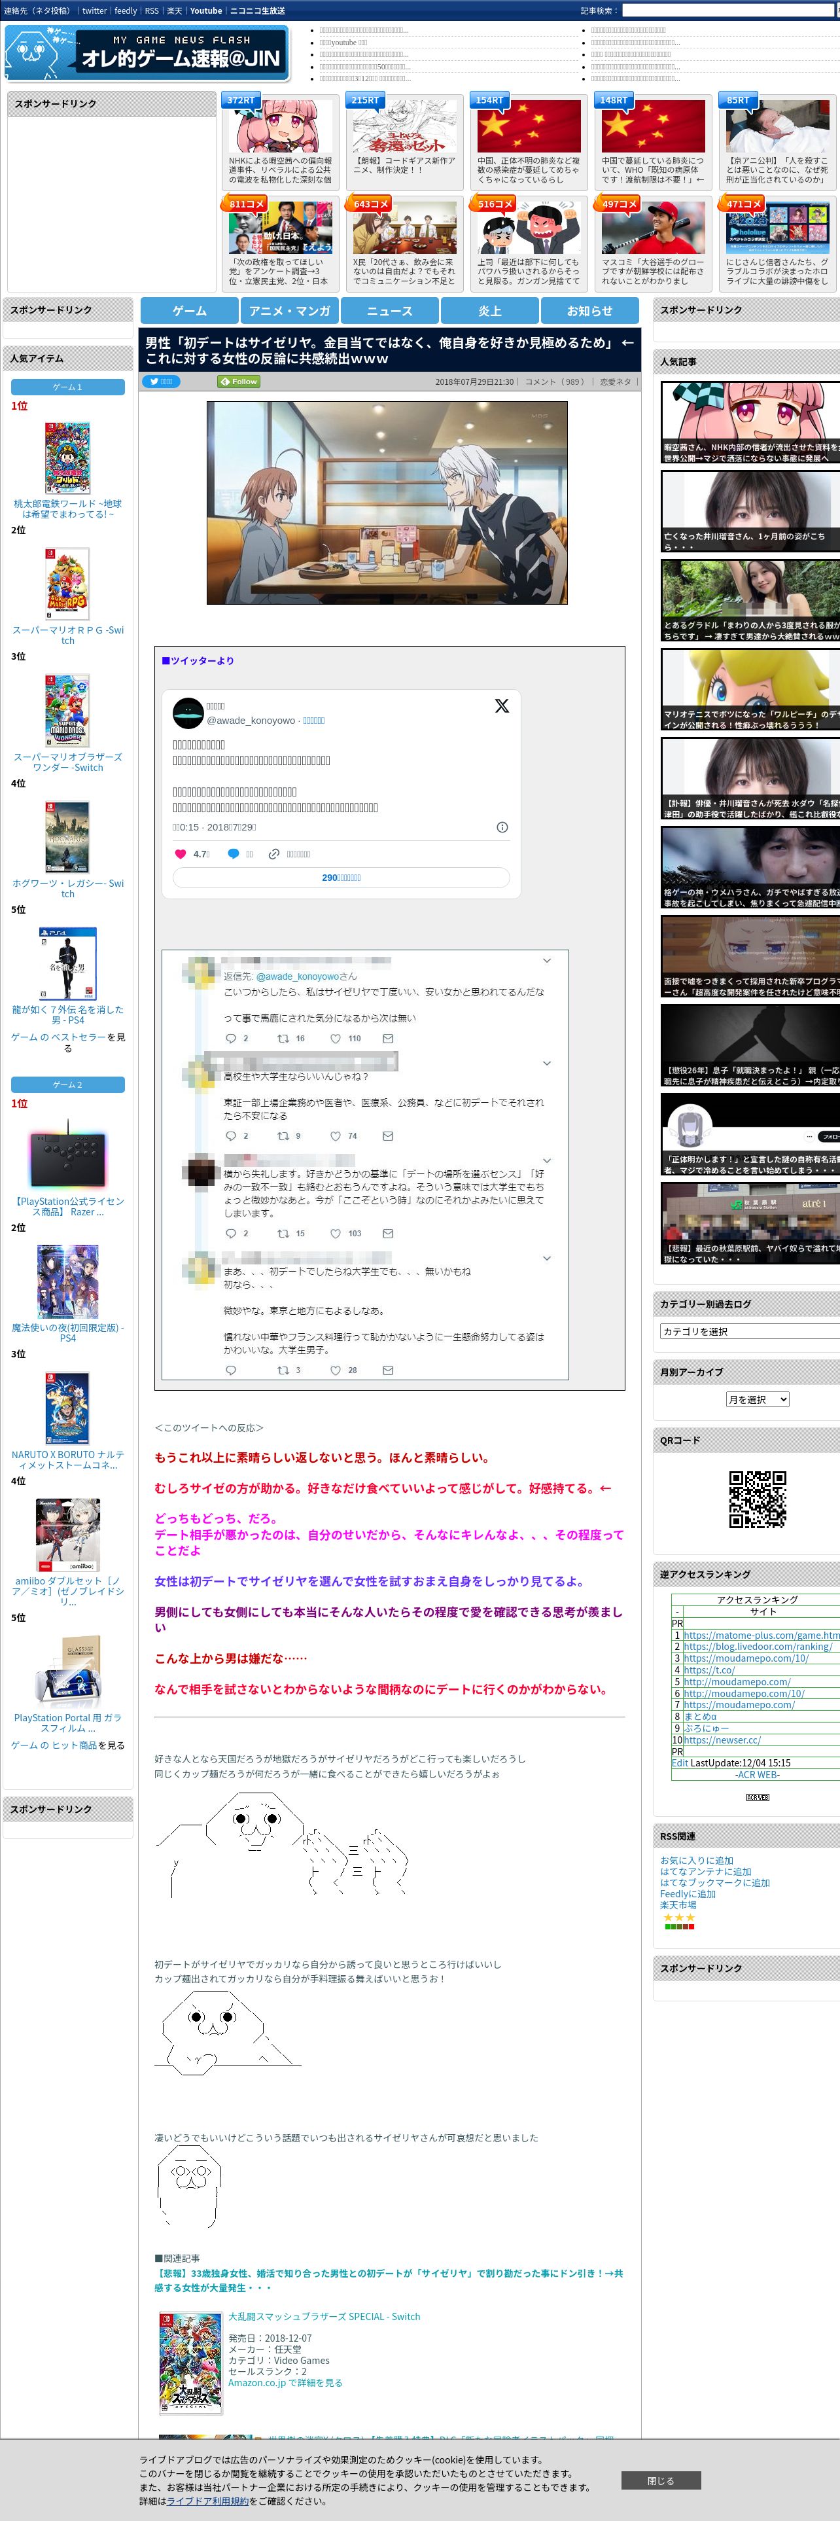This screenshot has height=2521, width=840.
Task: Open the 魔法使いの夜 PS4 cover image
Action: [x=67, y=1282]
